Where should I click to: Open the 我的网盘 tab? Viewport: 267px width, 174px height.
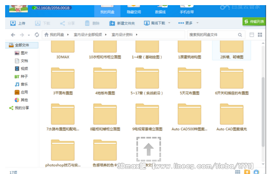pyautogui.click(x=107, y=11)
